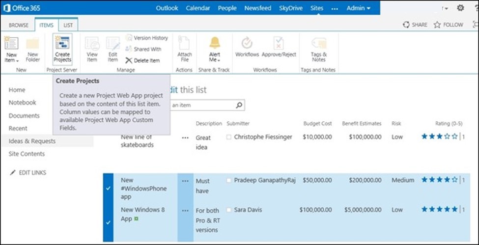The image size is (479, 245).
Task: Click the search magnifier icon
Action: point(239,105)
